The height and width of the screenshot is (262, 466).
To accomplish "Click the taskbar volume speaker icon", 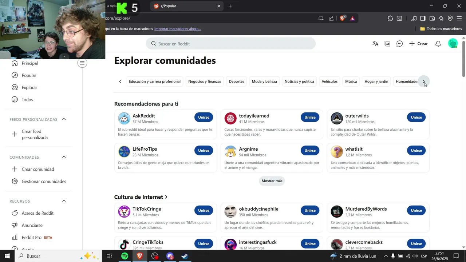I will (x=415, y=256).
